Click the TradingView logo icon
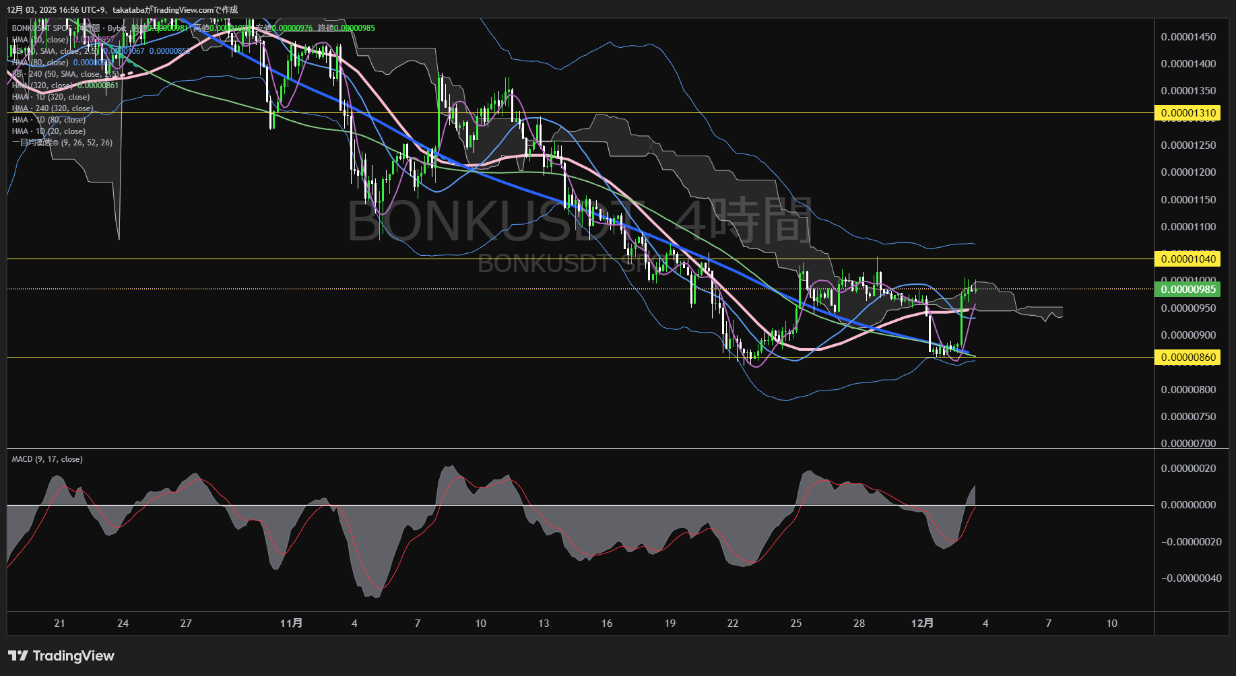 pos(18,656)
